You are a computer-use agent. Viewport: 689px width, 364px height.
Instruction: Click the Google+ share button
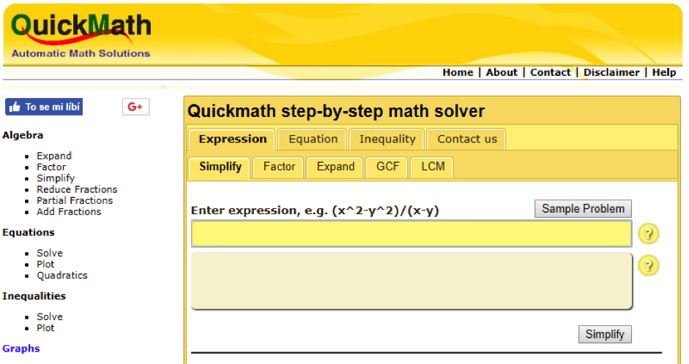(135, 107)
